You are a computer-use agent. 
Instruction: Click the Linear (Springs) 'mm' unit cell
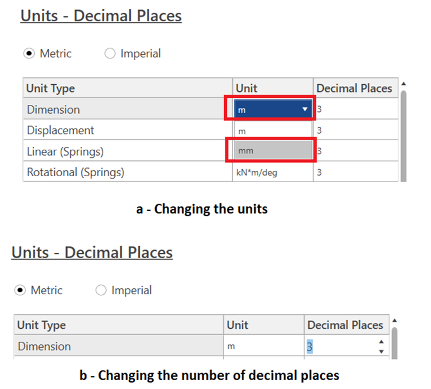click(272, 151)
